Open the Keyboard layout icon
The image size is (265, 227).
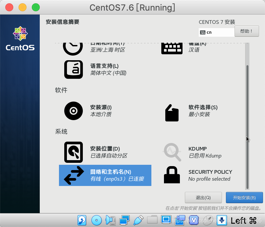(x=172, y=49)
